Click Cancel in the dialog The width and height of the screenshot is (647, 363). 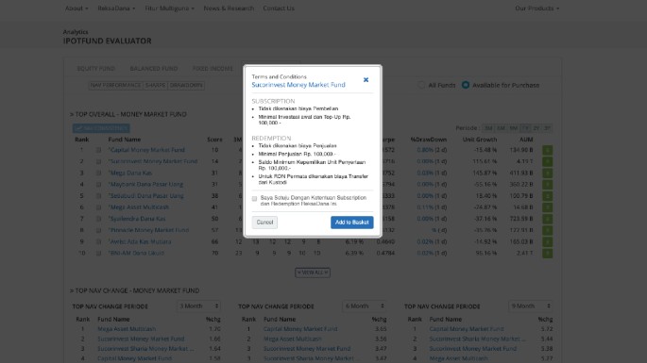pyautogui.click(x=264, y=223)
